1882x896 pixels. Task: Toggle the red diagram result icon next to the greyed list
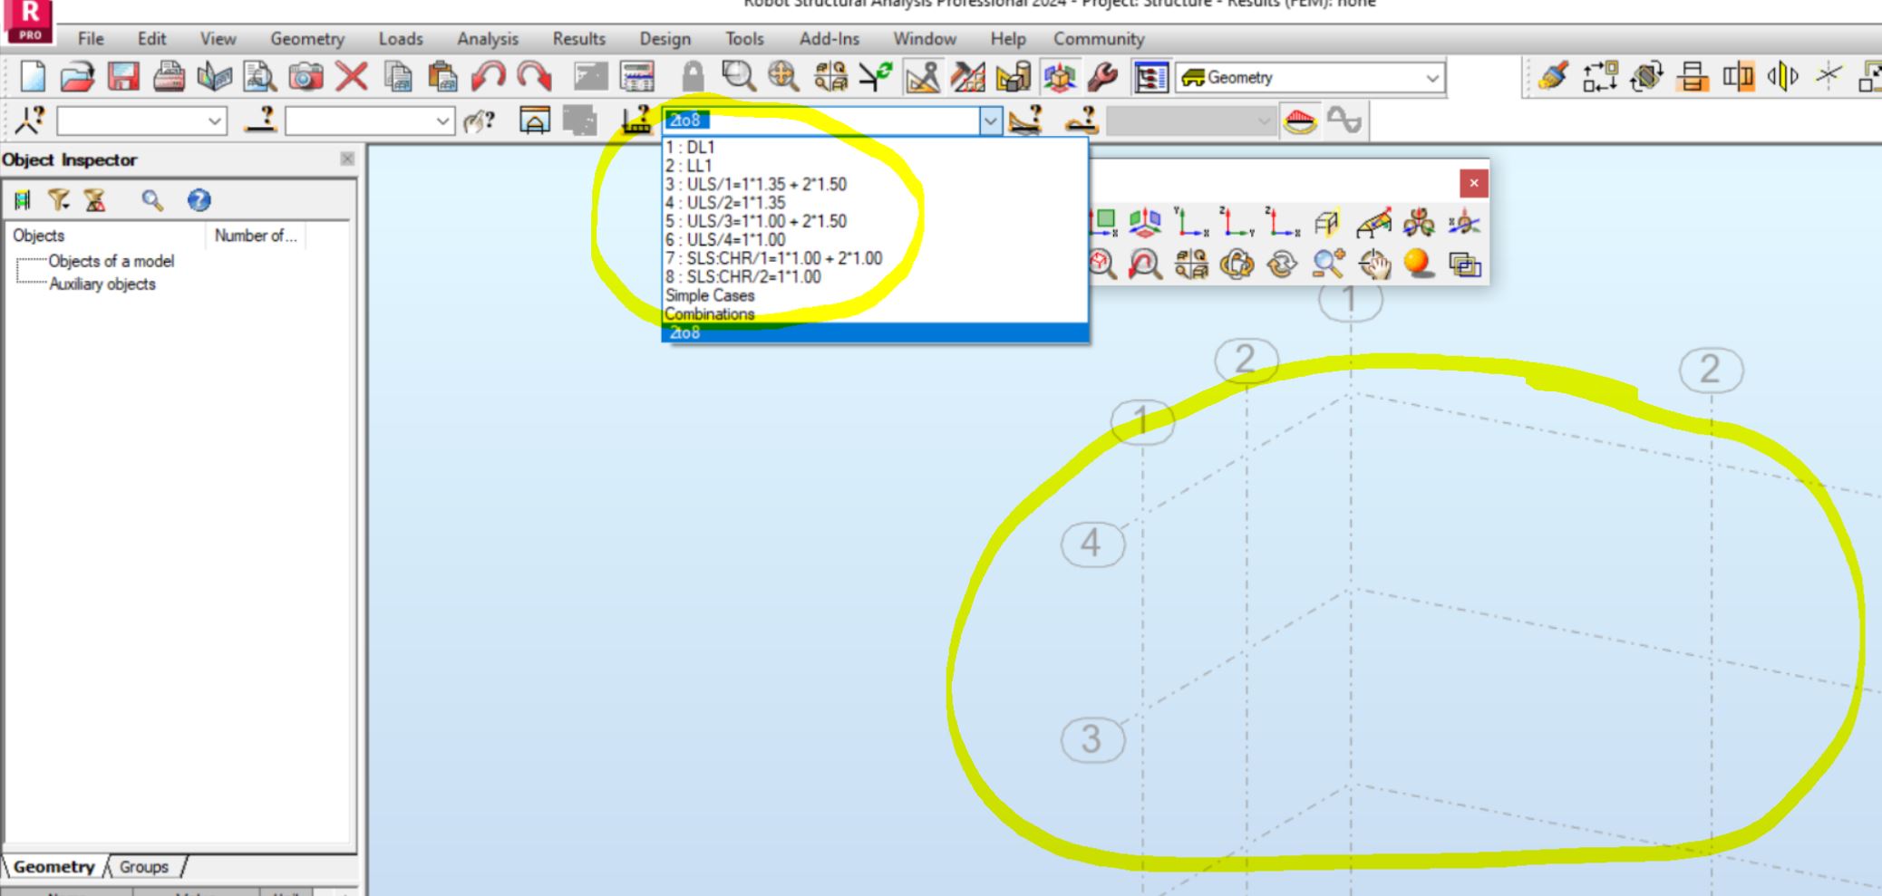1299,120
